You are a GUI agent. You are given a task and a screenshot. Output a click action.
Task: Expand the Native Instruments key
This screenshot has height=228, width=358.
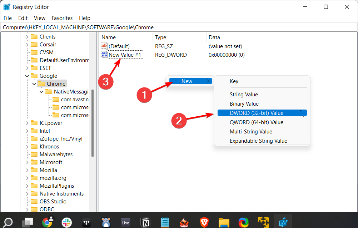(27, 194)
